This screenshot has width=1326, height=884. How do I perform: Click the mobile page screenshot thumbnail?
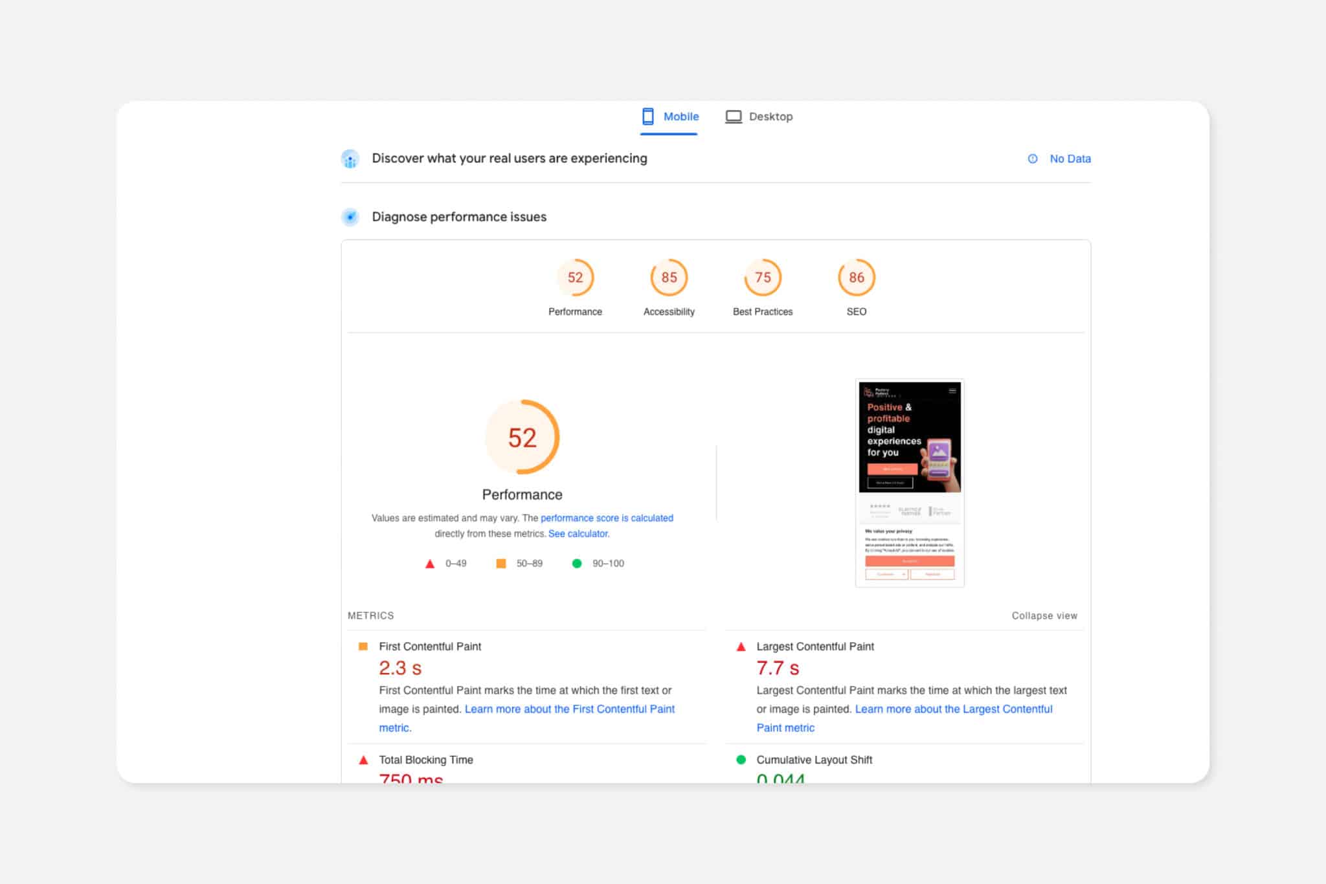pyautogui.click(x=910, y=483)
